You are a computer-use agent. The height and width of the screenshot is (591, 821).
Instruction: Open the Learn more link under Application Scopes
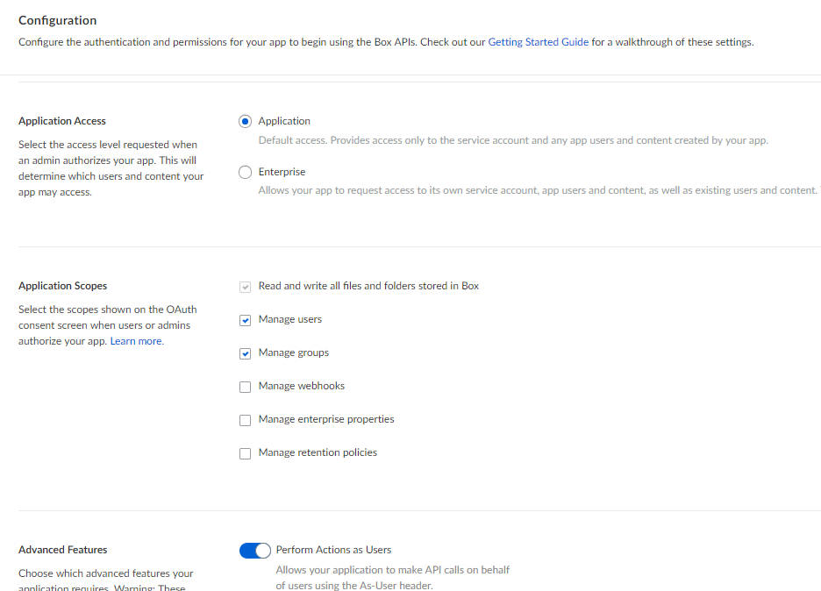click(x=136, y=340)
